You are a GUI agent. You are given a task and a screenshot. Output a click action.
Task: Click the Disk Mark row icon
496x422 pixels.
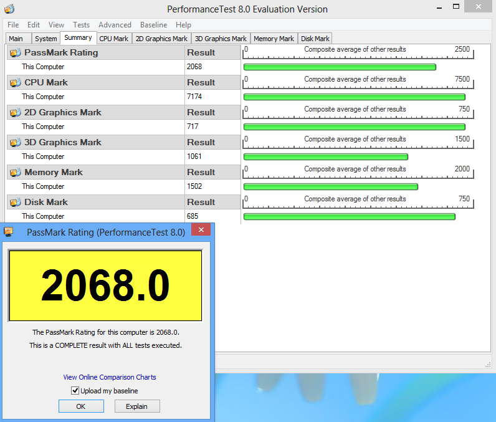(15, 202)
